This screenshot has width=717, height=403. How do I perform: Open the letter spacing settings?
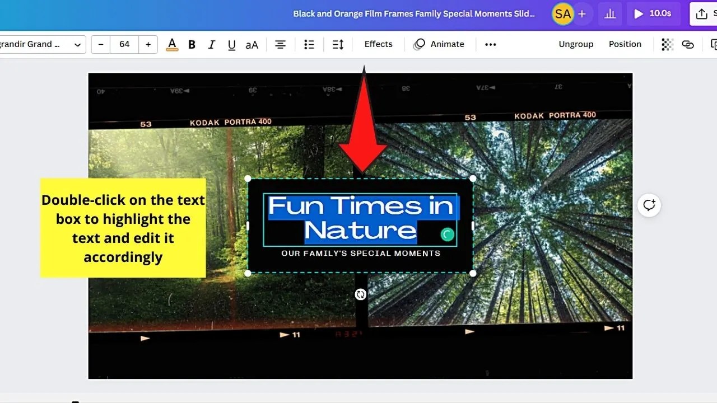coord(337,44)
